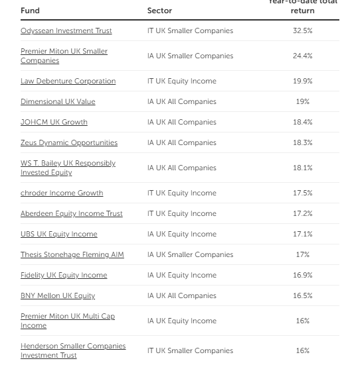Click the 32.5% return value for Odyssean
Viewport: 348px width, 367px height.
303,30
